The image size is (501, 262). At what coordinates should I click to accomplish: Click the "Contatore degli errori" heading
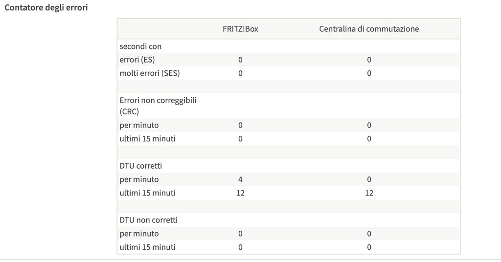tap(46, 8)
